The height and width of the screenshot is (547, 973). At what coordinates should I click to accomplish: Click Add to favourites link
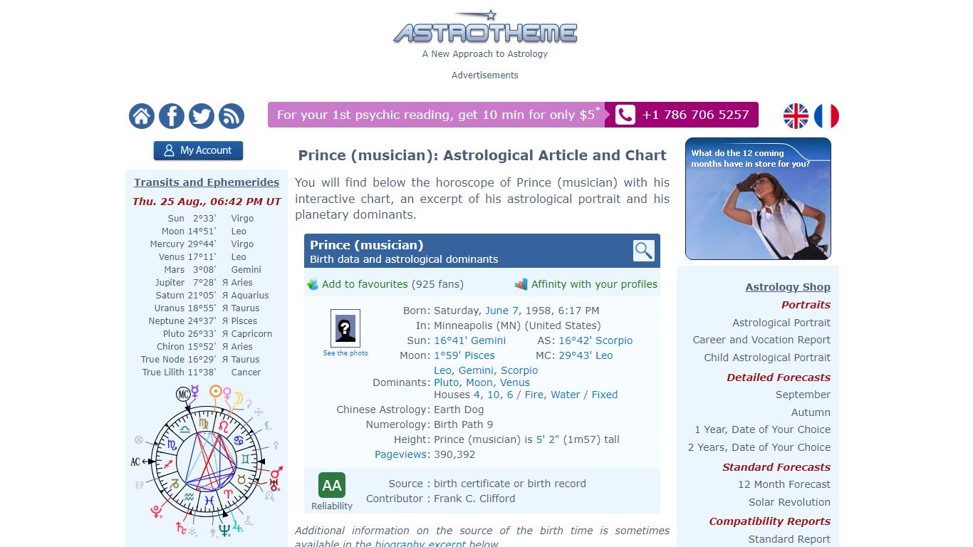pos(365,284)
